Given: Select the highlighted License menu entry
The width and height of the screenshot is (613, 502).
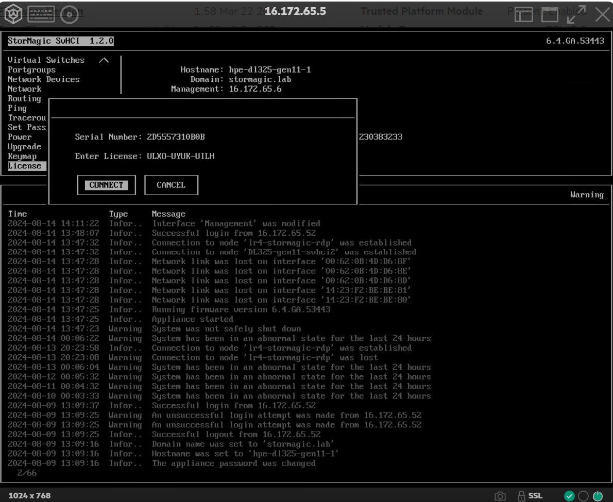Looking at the screenshot, I should (27, 166).
